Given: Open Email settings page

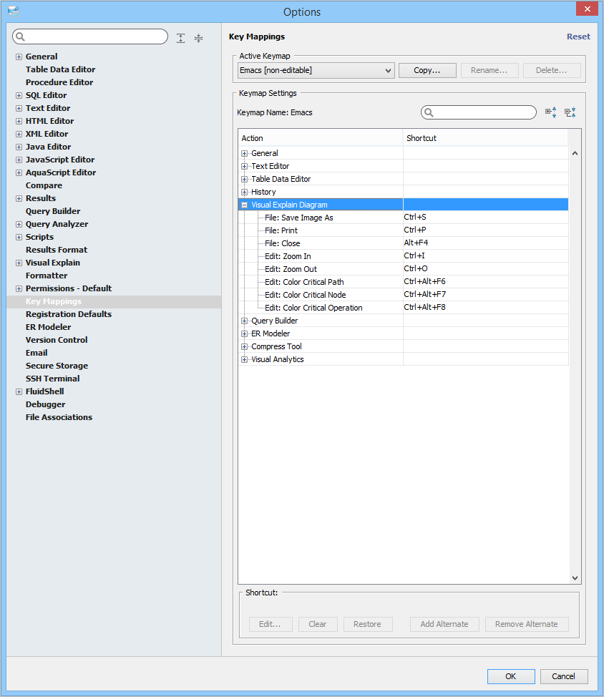Looking at the screenshot, I should tap(36, 353).
